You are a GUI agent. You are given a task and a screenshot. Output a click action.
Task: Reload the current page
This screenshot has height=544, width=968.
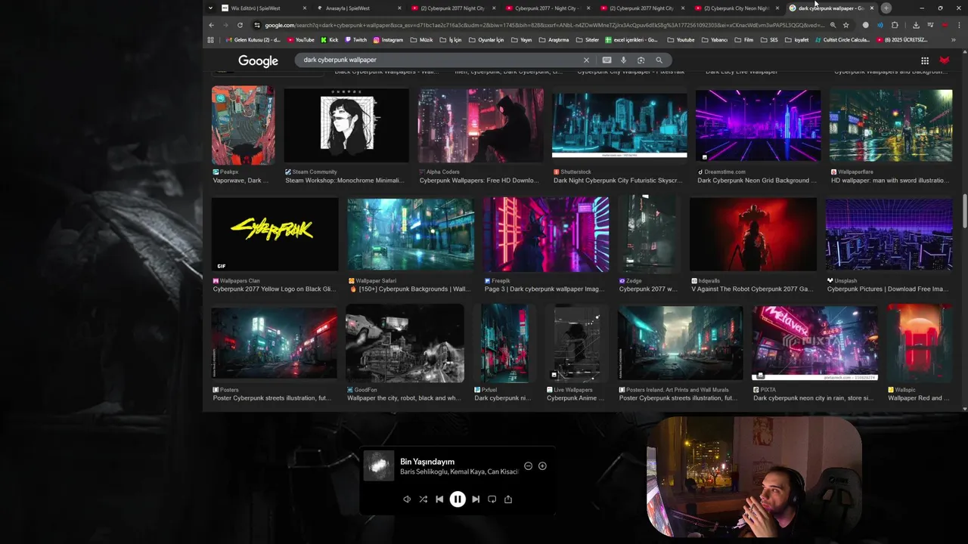click(240, 25)
